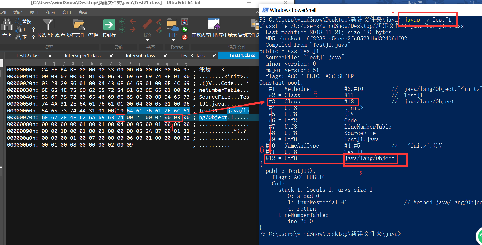
Task: Click 'LineNumberTable' Utf8 value in PowerShell
Action: point(368,127)
